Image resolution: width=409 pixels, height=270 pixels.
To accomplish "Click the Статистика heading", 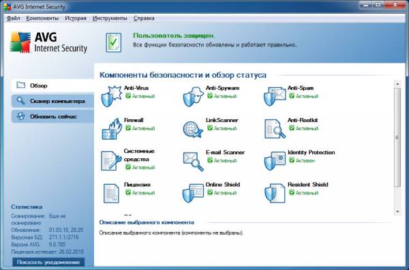I will [x=27, y=207].
